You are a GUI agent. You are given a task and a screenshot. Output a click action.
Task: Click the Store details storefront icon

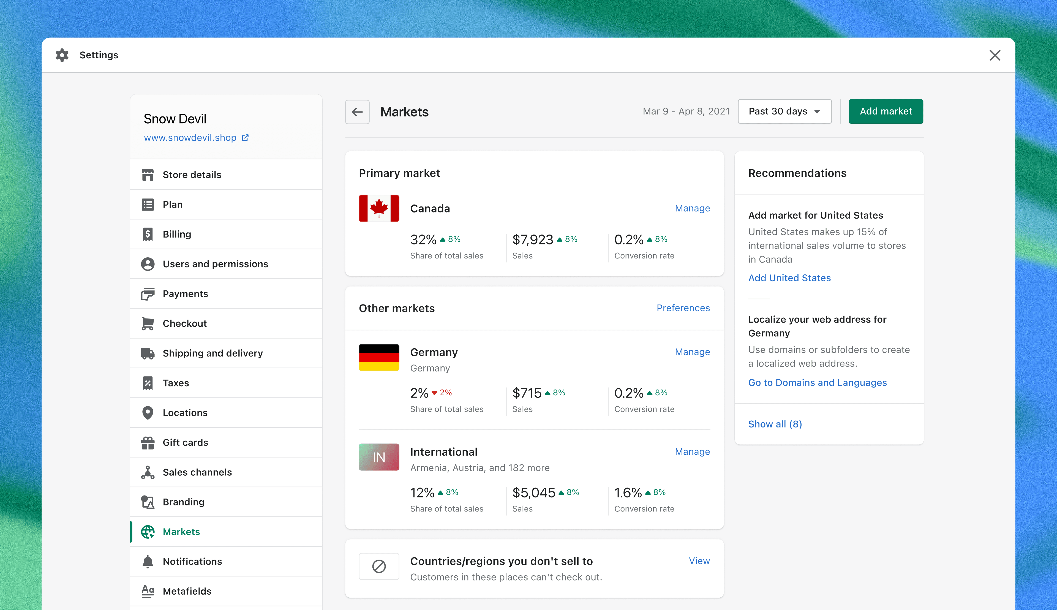click(x=148, y=175)
